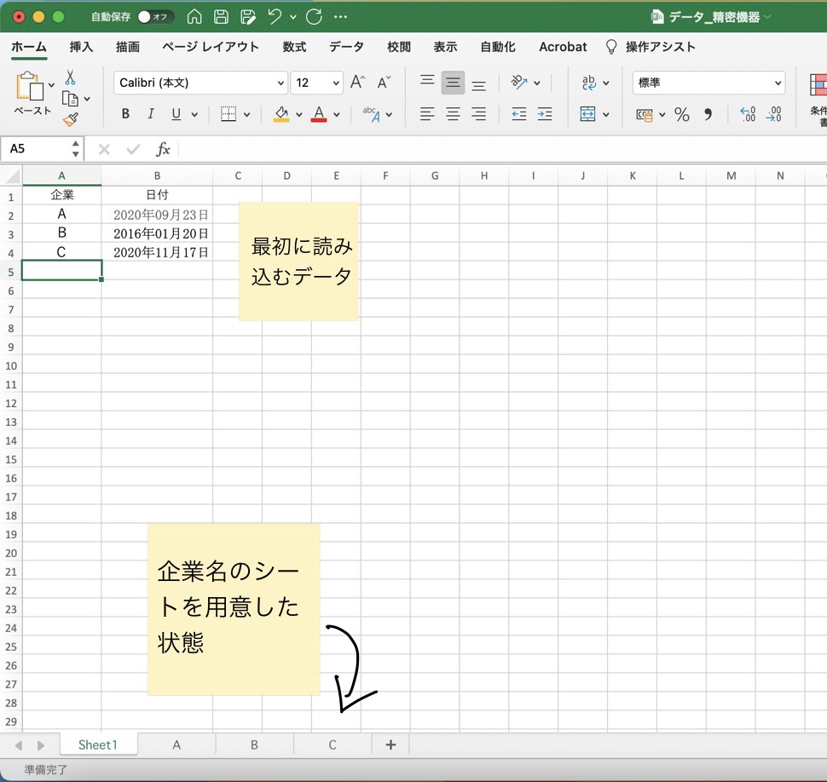
Task: Click the Increase Font Size icon
Action: point(357,83)
